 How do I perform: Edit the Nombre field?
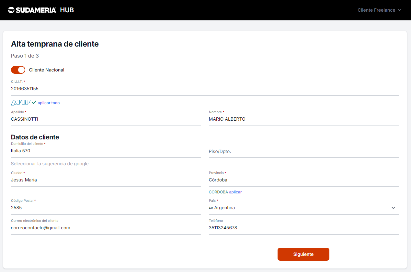click(x=303, y=119)
